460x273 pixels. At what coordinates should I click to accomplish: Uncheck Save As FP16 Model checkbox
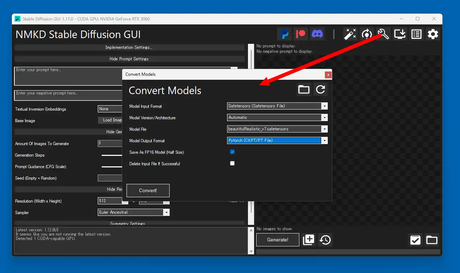[x=232, y=152]
